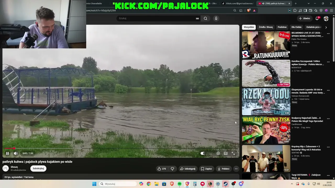Enter fullscreen video mode

[x=233, y=153]
